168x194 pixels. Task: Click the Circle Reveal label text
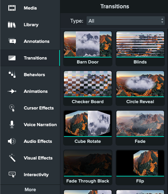click(140, 102)
